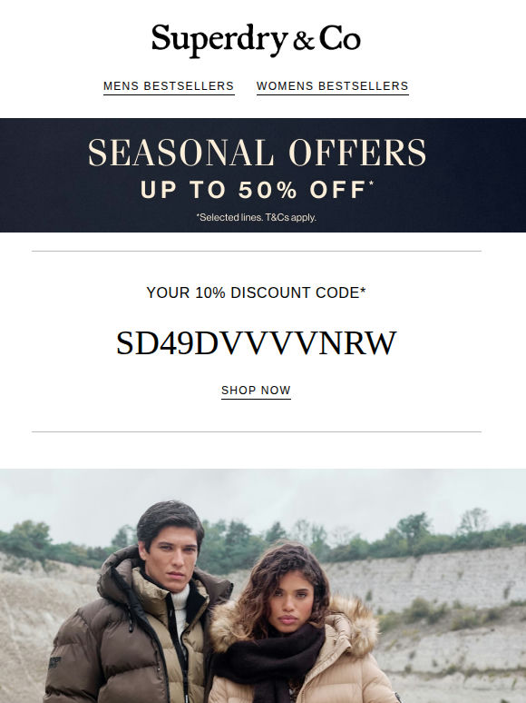Go to Womens Bestsellers
526x703 pixels.
coord(333,86)
